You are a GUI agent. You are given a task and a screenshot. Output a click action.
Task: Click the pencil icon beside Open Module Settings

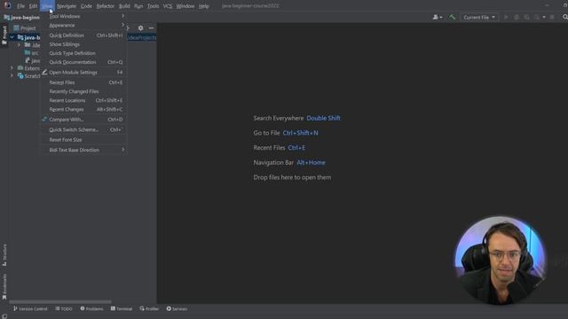click(44, 72)
